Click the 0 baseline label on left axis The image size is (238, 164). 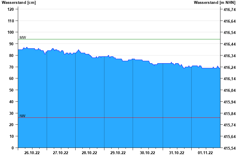[x=12, y=148]
